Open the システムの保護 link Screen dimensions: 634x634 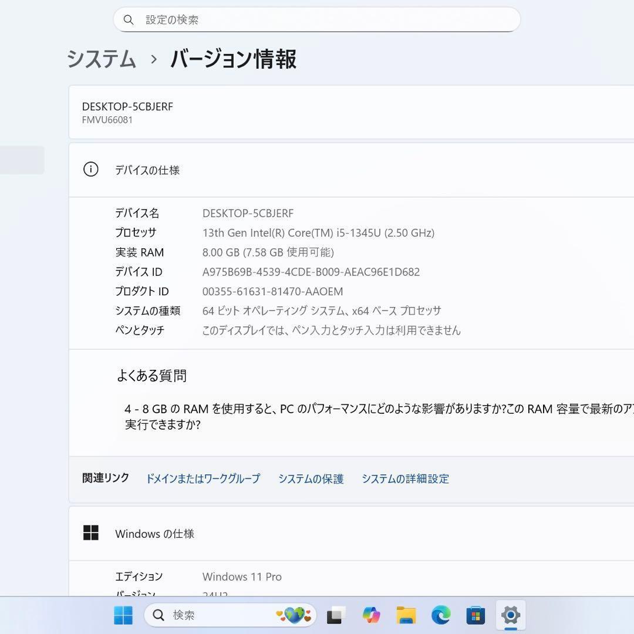click(311, 478)
